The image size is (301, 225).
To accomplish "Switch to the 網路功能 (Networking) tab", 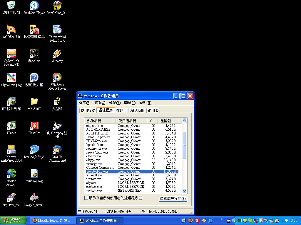I will pyautogui.click(x=137, y=110).
